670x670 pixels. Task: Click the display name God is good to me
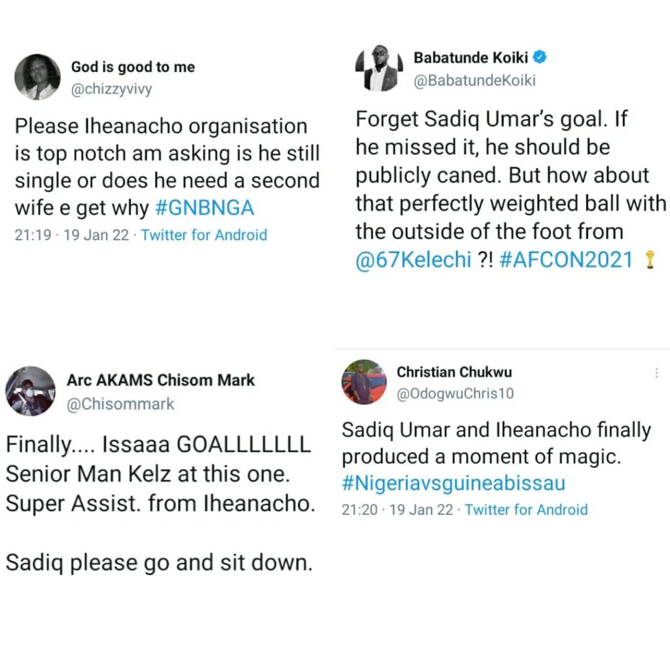tap(133, 67)
